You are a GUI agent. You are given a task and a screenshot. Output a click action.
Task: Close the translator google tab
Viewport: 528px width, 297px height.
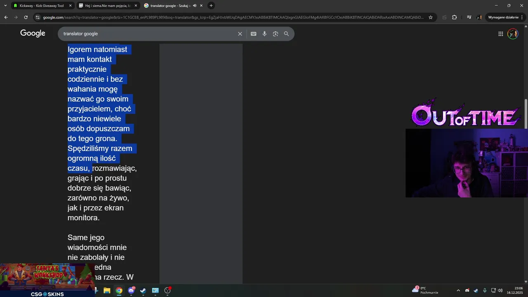point(201,5)
